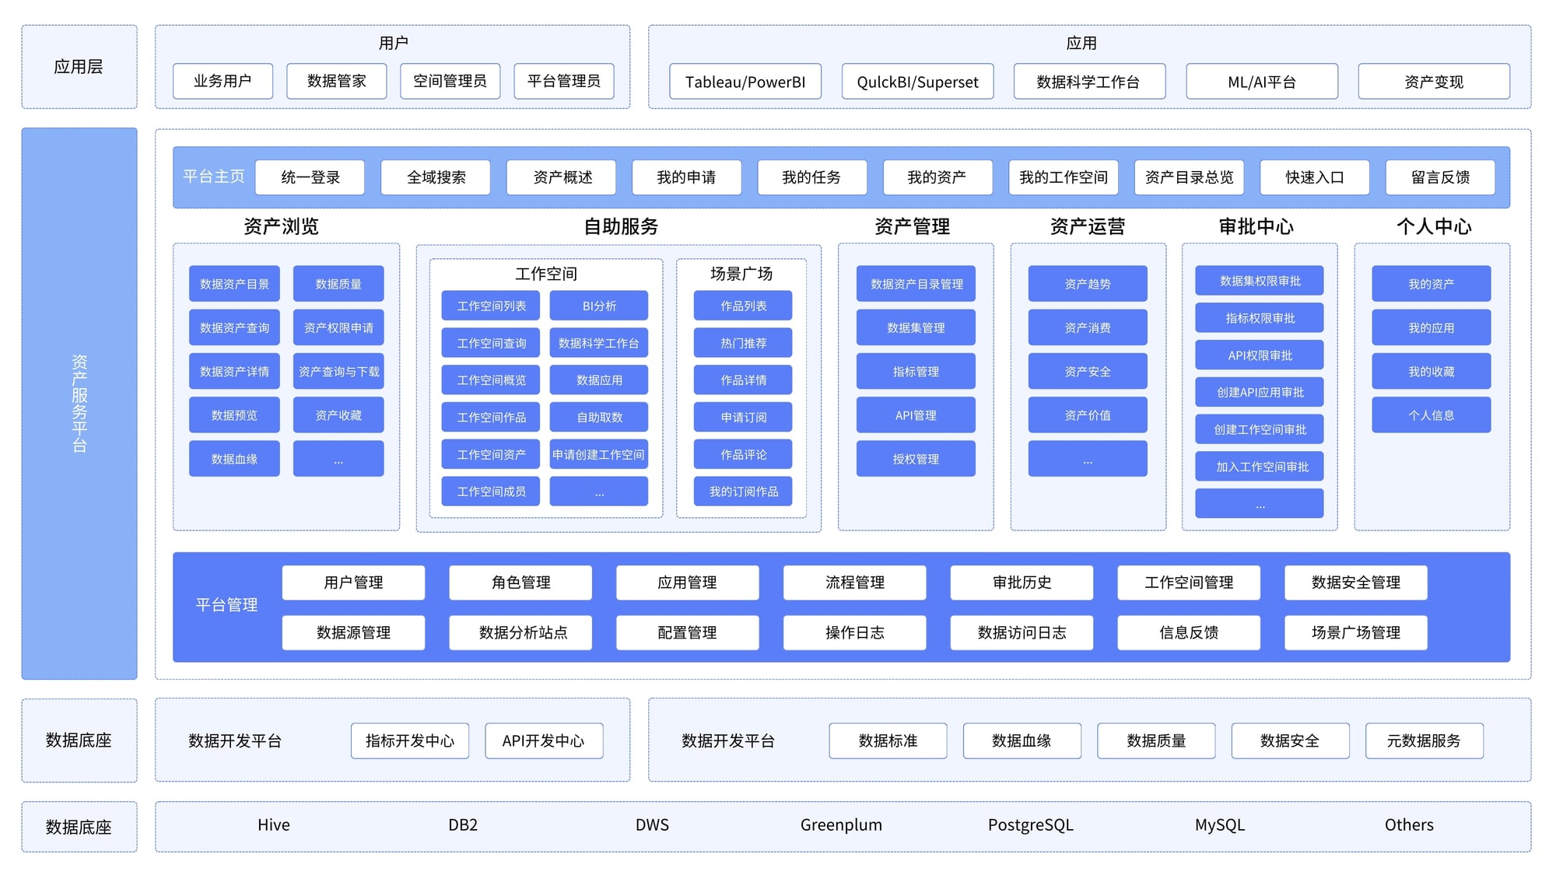
Task: Open 我的工作空间 in the top bar
Action: [1063, 177]
